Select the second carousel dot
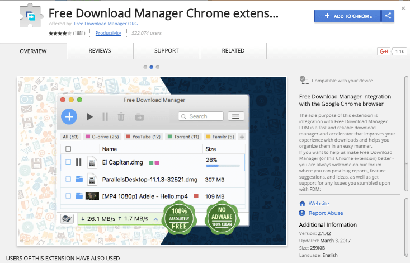Image resolution: width=410 pixels, height=263 pixels. click(x=151, y=67)
